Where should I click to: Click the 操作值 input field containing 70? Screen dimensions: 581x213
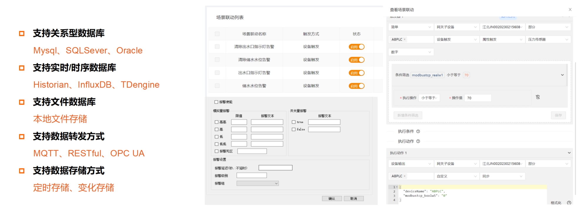[478, 98]
